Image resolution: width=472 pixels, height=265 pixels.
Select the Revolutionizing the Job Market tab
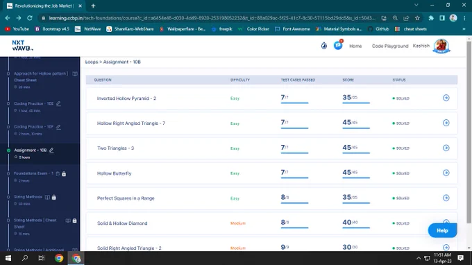pos(44,6)
